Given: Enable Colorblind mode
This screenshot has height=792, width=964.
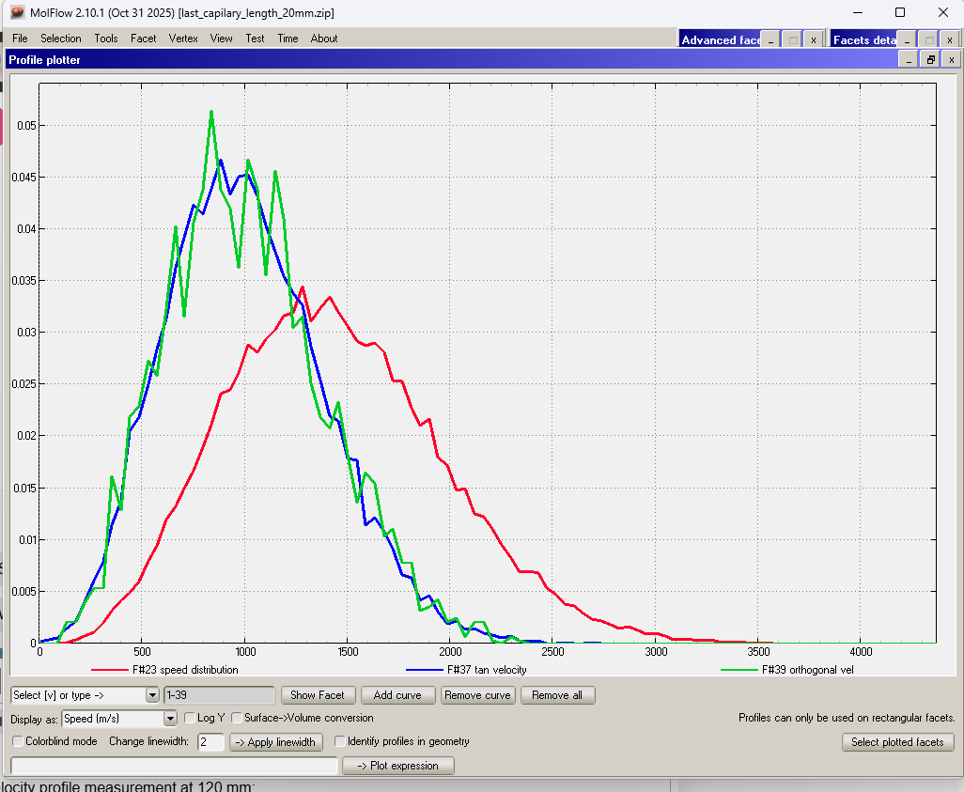Looking at the screenshot, I should click(18, 742).
